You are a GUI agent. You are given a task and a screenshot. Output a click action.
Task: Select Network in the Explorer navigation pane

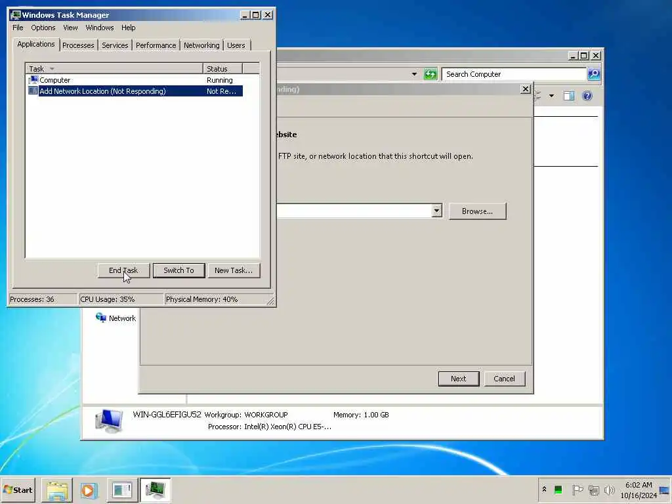pyautogui.click(x=115, y=318)
